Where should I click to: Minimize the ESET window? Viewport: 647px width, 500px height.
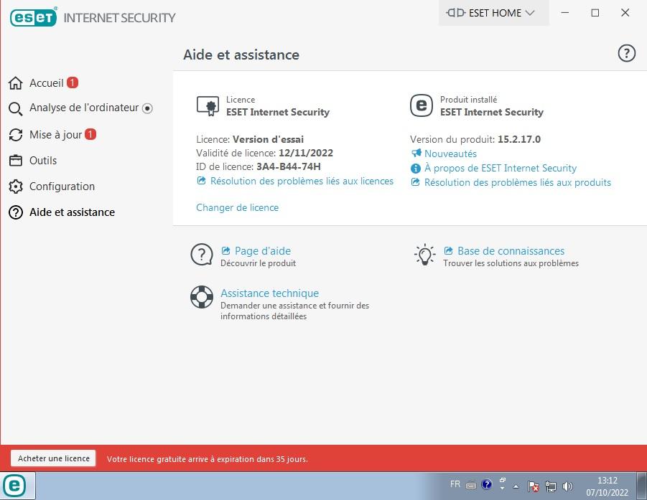tap(565, 13)
